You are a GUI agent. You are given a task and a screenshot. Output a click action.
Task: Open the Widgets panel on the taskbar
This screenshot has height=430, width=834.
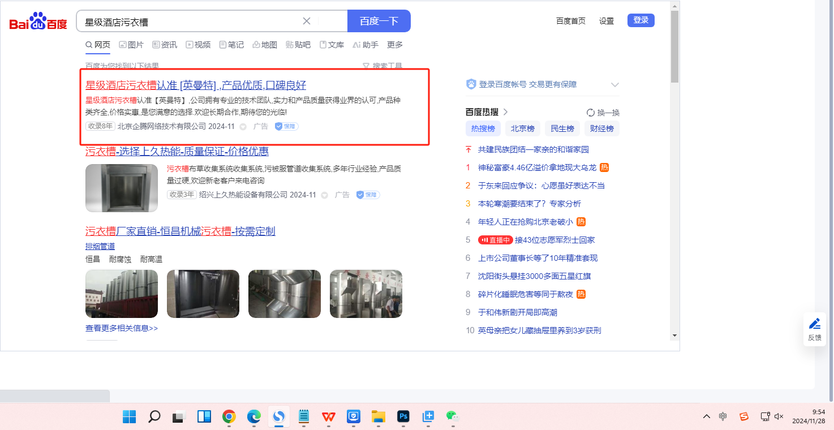pos(204,416)
